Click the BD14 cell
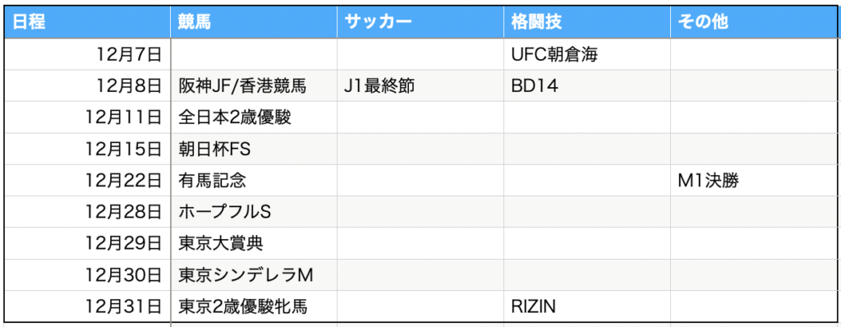The image size is (841, 327). 586,86
